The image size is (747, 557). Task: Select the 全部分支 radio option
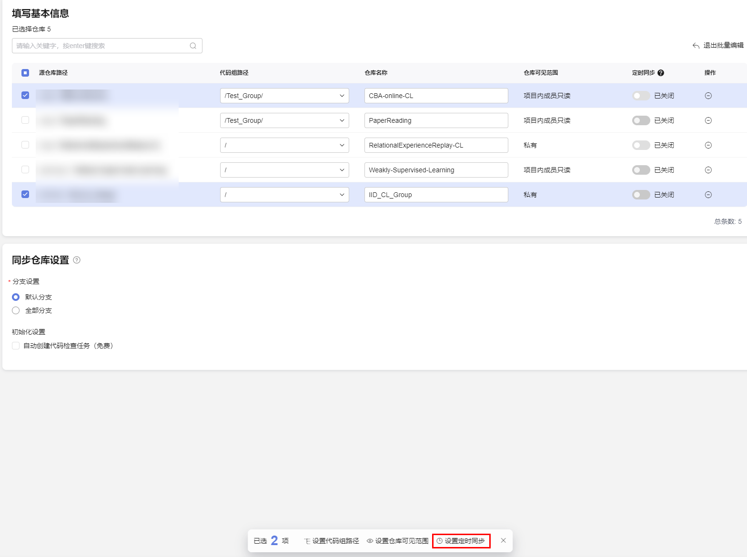coord(16,310)
